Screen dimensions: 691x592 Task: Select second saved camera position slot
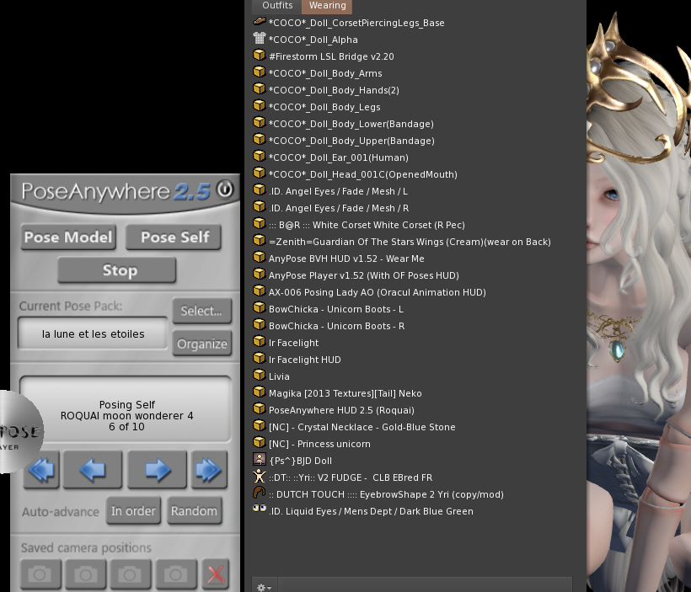pyautogui.click(x=85, y=574)
